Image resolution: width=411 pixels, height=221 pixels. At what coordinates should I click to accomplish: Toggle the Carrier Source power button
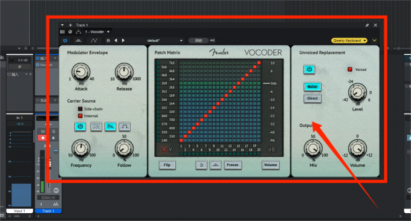80,126
